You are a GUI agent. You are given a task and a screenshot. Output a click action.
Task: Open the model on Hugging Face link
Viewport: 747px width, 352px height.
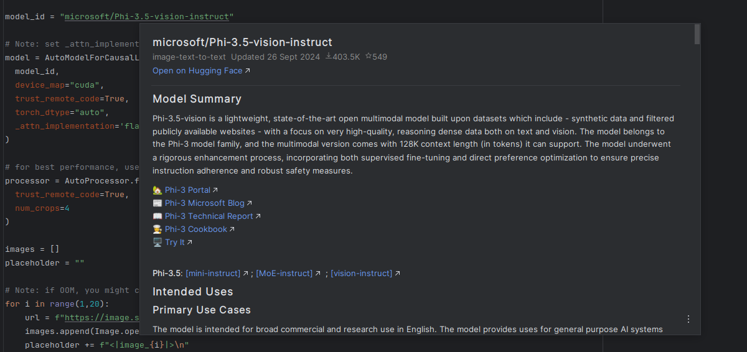[x=197, y=71]
